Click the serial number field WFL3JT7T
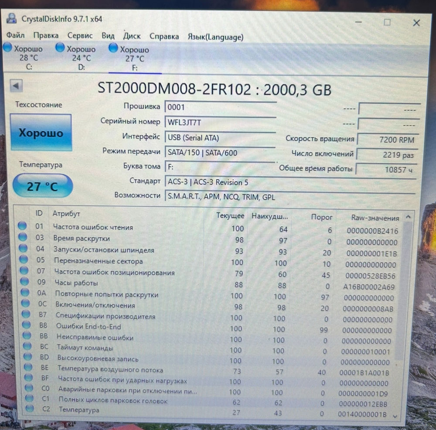Screen dimensions: 436x430 coord(220,123)
